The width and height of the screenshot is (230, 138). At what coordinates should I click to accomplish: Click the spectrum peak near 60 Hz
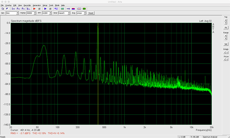click(44, 45)
